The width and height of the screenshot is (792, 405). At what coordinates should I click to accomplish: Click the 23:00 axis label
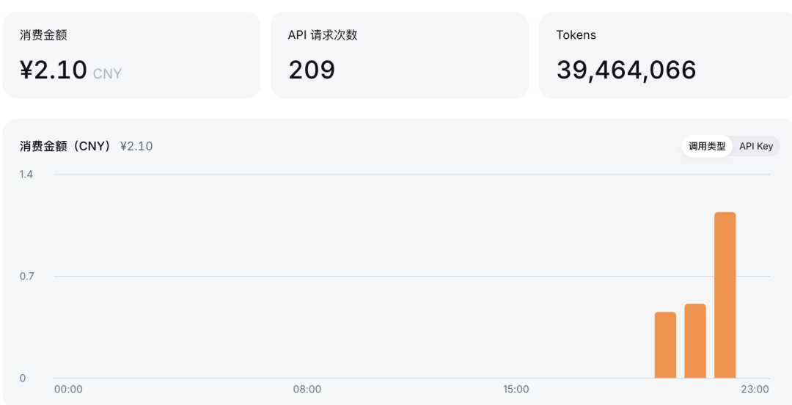[x=755, y=390]
